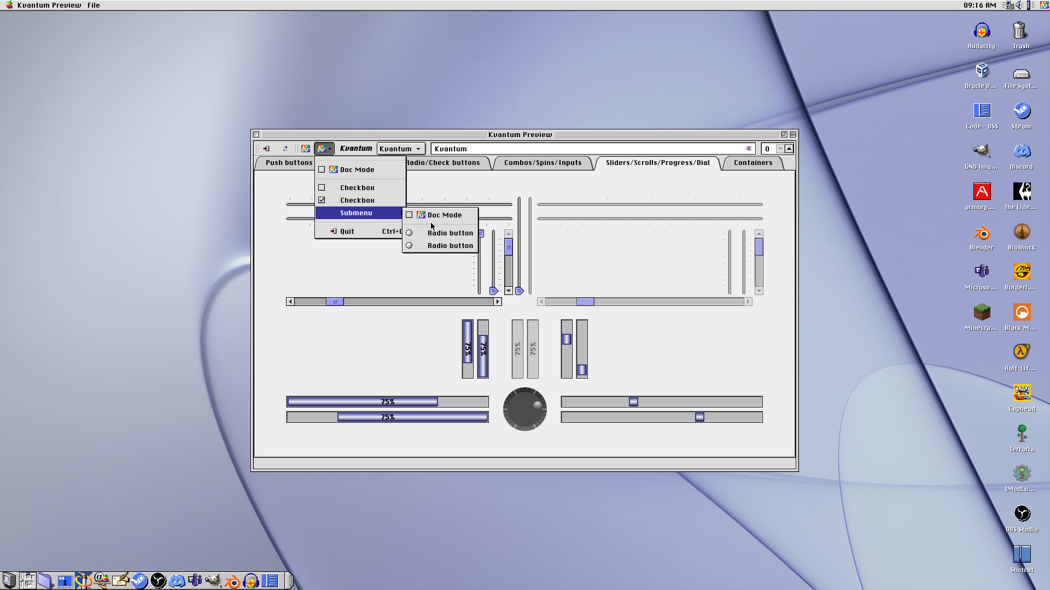The width and height of the screenshot is (1050, 590).
Task: Click the upper horizontal 75% progress bar
Action: [387, 402]
